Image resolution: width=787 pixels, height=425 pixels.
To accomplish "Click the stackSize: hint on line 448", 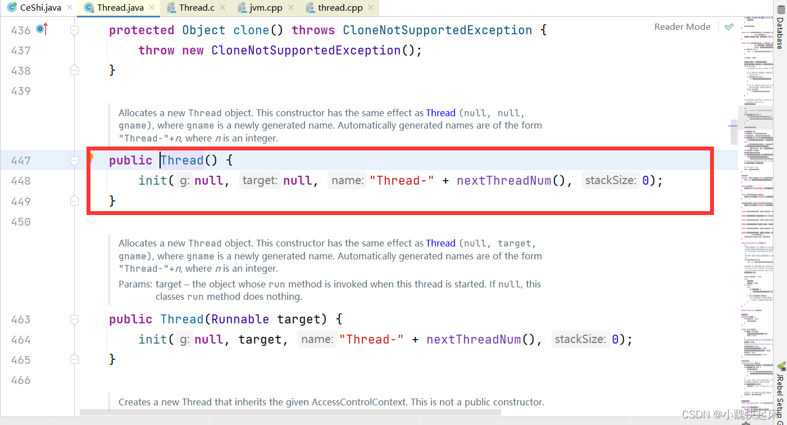I will 611,181.
